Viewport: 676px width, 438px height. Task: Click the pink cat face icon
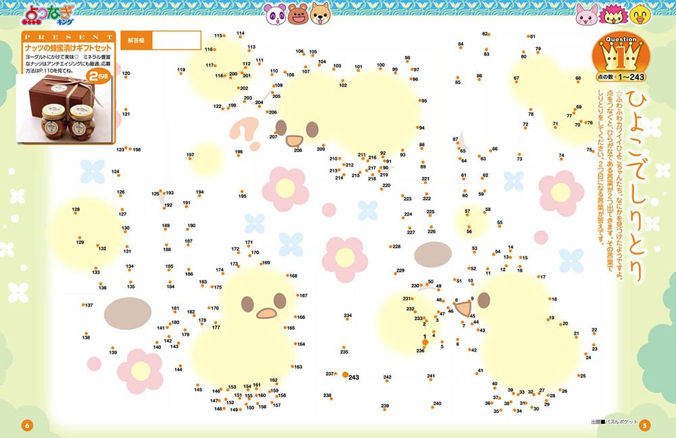click(587, 15)
